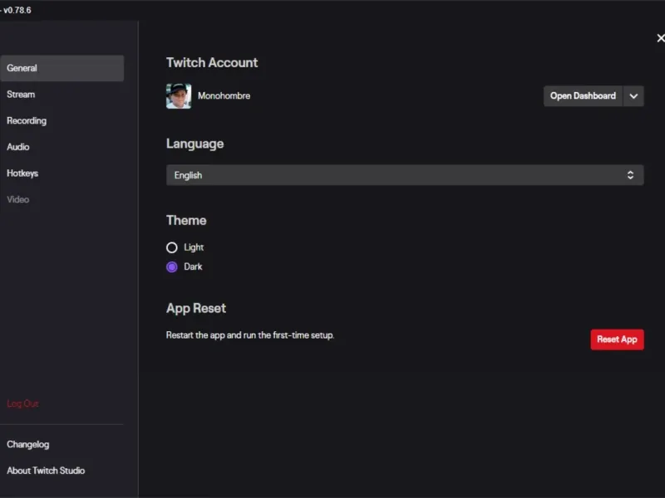
Task: Open the General settings tab
Action: (x=62, y=68)
